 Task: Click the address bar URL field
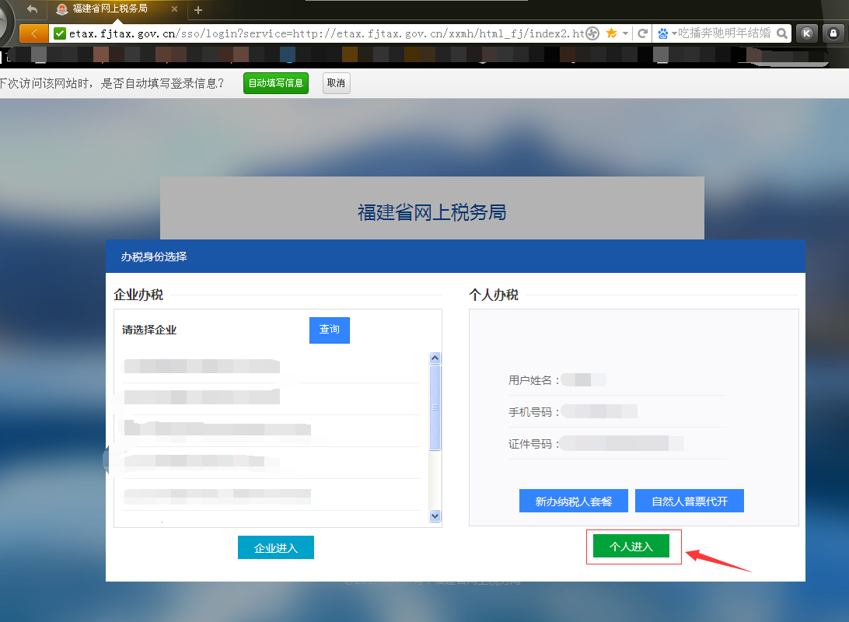(327, 33)
